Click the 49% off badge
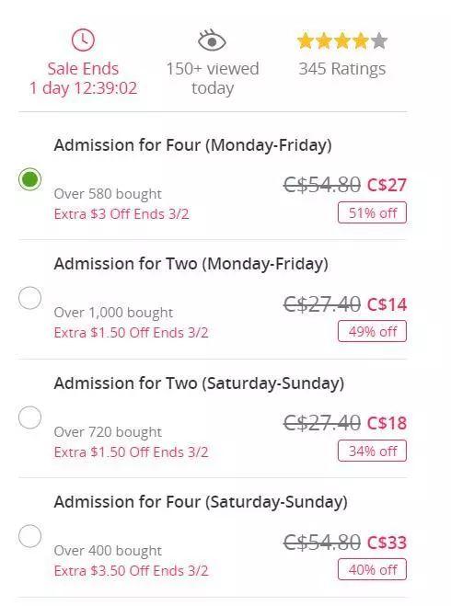This screenshot has height=606, width=451. (372, 331)
